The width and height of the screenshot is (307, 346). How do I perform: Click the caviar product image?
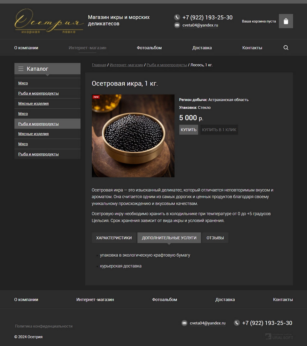(x=133, y=136)
